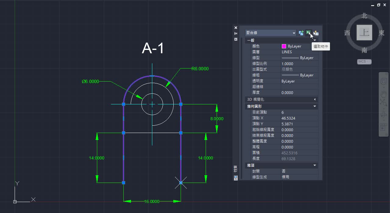390x213 pixels.
Task: Open the 聚合線 object type dropdown
Action: coord(294,33)
